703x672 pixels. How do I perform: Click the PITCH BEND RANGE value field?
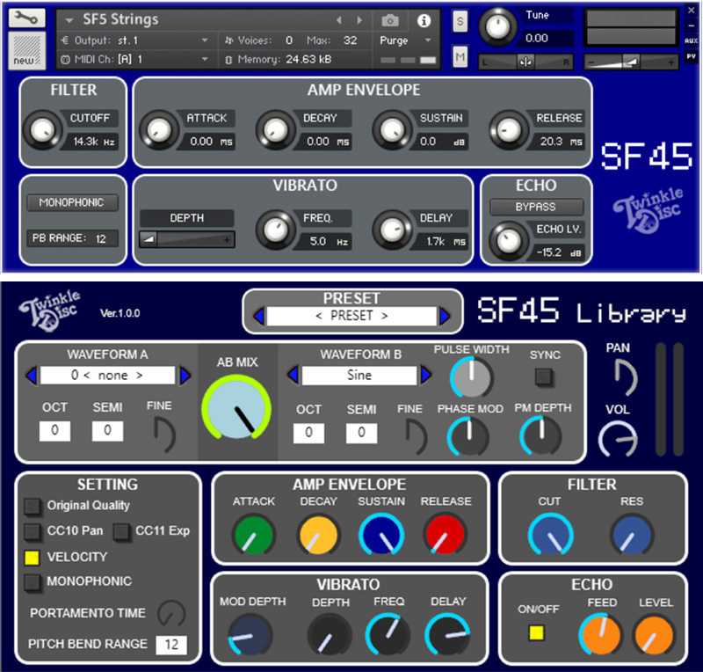coord(171,645)
